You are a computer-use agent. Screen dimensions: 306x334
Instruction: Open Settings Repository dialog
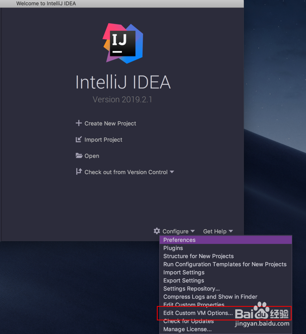(x=191, y=288)
